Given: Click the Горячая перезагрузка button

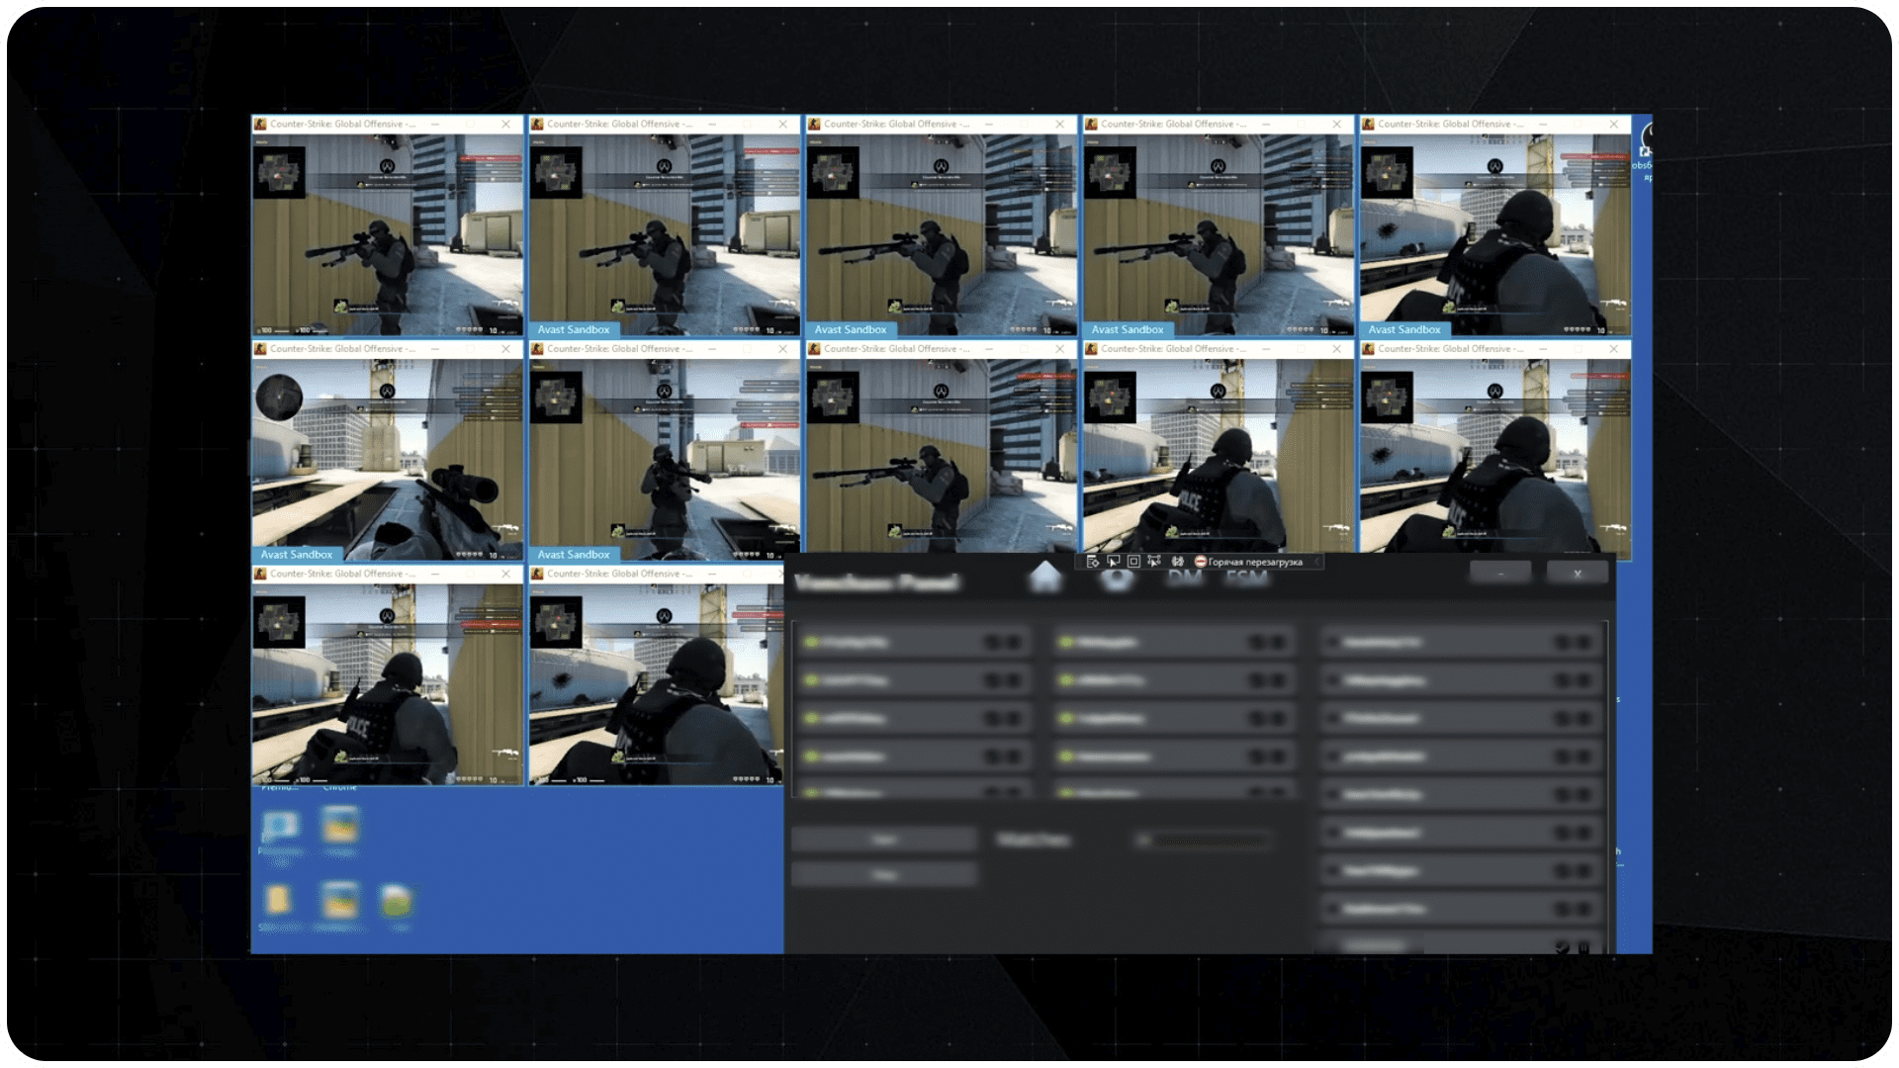Looking at the screenshot, I should click(1254, 562).
